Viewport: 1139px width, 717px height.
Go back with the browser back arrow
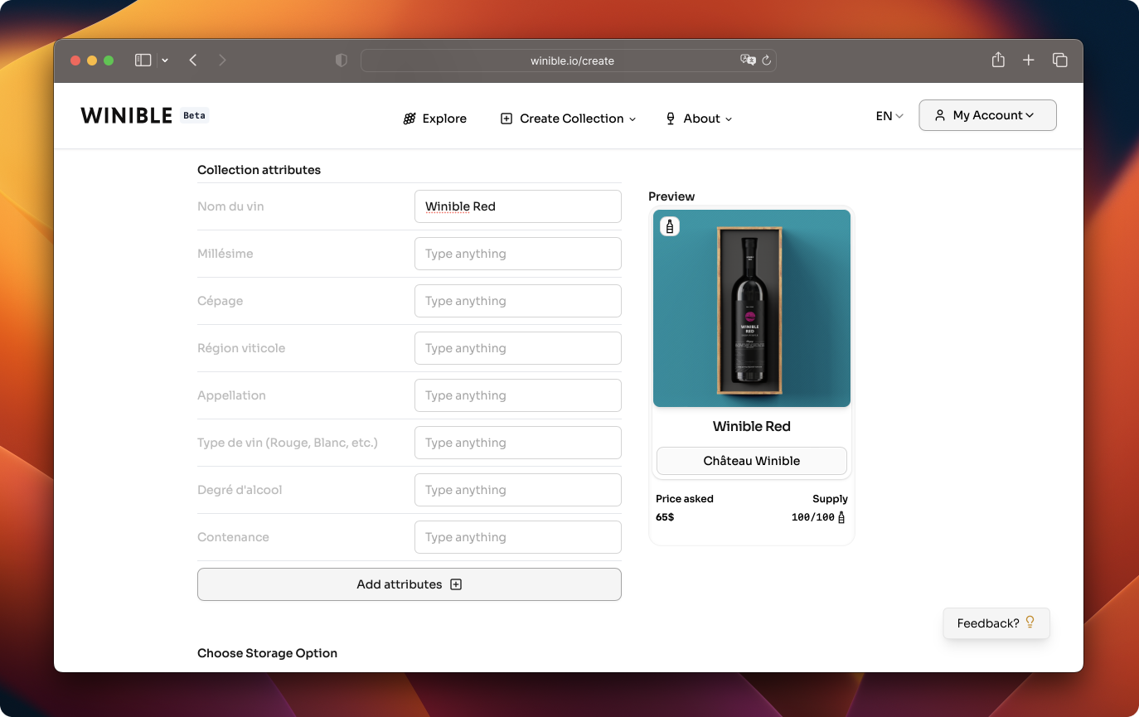point(193,61)
